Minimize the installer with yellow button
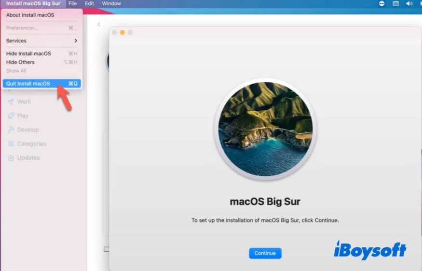This screenshot has width=422, height=271. point(122,32)
